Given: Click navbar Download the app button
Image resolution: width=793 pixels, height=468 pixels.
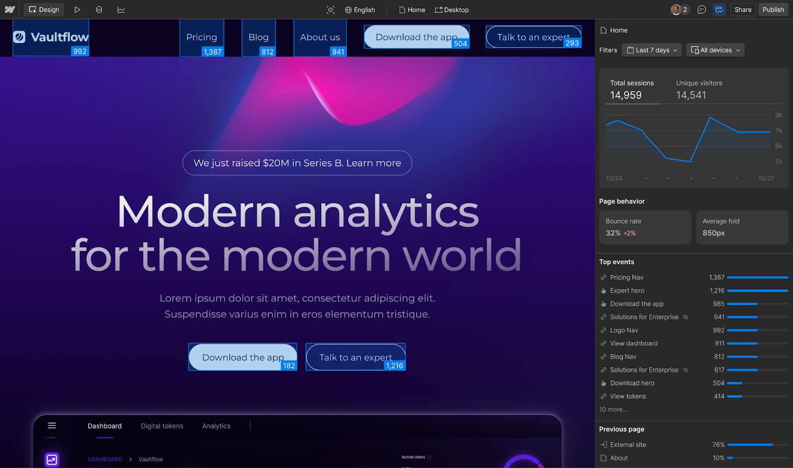Looking at the screenshot, I should coord(416,37).
